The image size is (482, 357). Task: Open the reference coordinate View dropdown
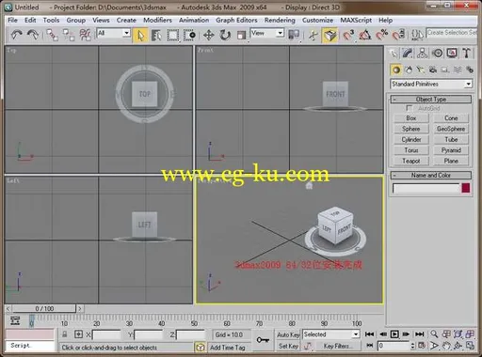pyautogui.click(x=267, y=33)
